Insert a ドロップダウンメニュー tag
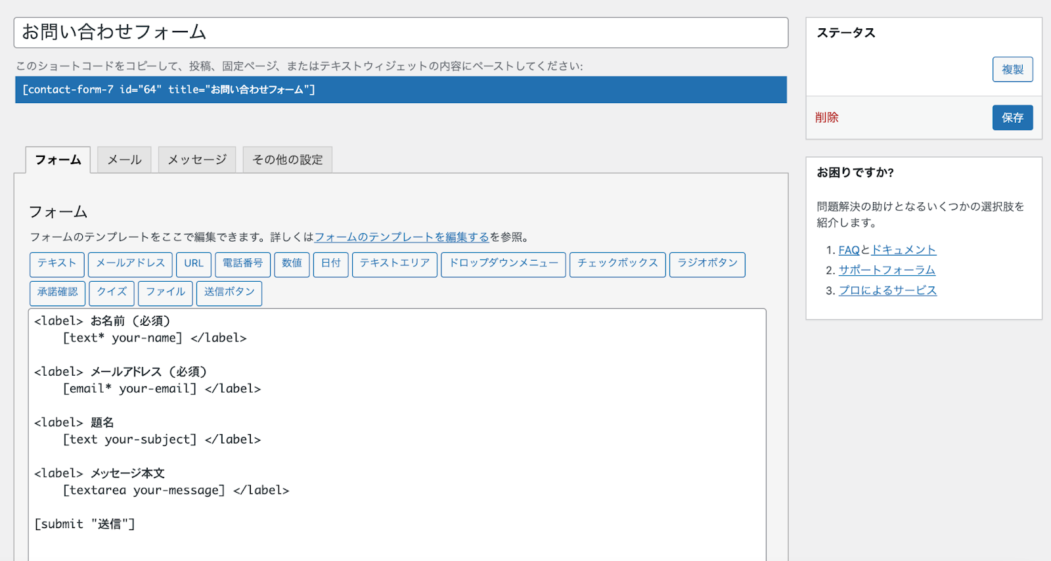Viewport: 1051px width, 561px height. pos(503,264)
